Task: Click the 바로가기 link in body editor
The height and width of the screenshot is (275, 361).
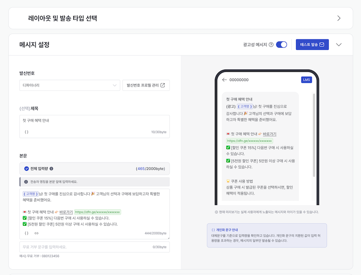Action: coord(66,212)
